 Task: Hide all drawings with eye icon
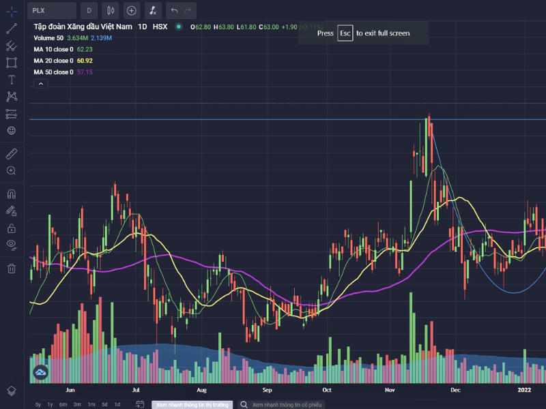[12, 245]
